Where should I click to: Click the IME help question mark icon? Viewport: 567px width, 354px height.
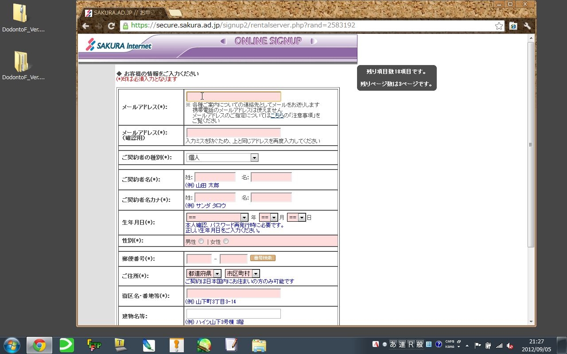click(x=439, y=345)
